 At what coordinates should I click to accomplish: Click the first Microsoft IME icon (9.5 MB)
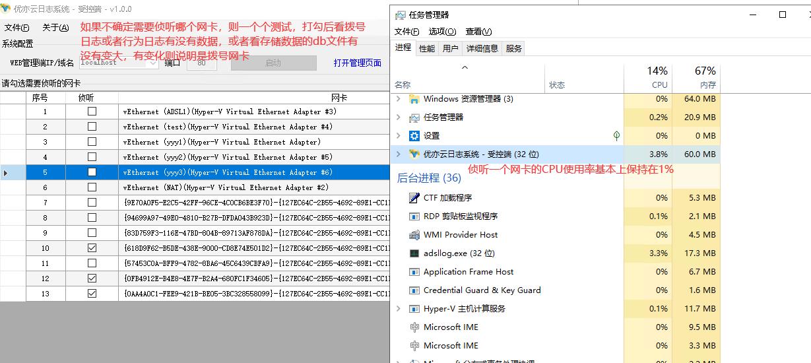click(x=414, y=327)
